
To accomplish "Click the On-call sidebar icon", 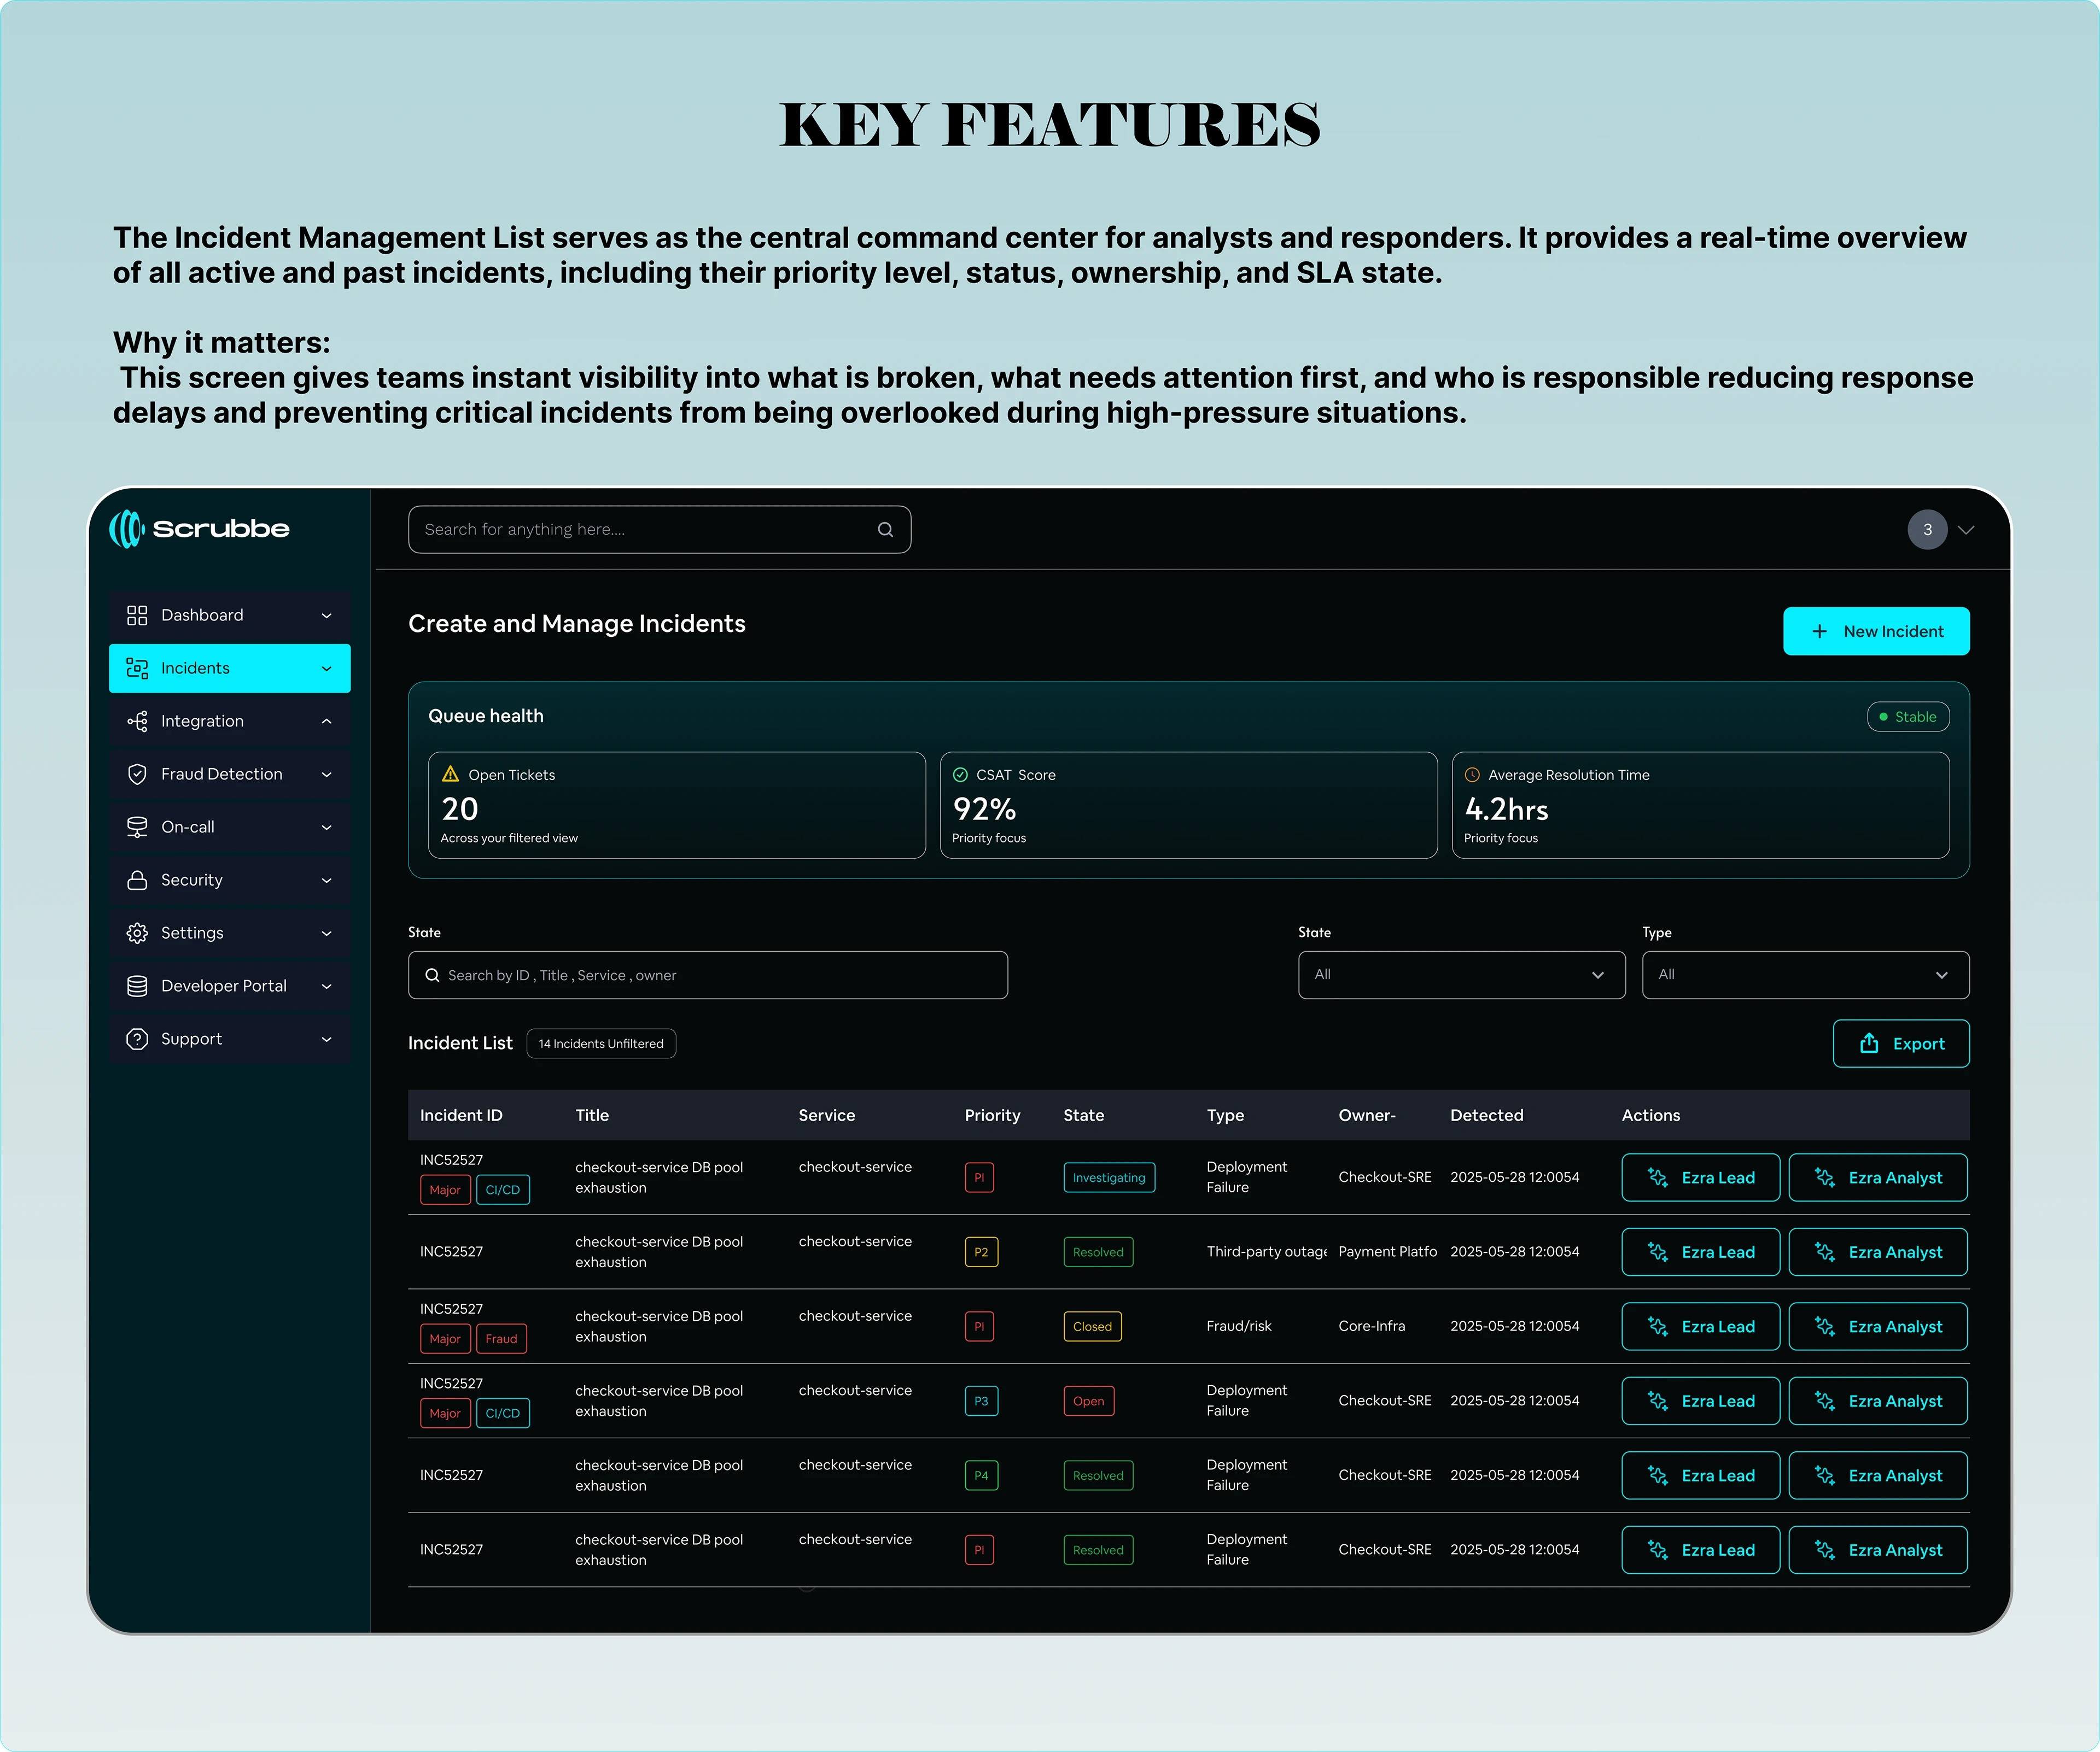I will pos(137,828).
